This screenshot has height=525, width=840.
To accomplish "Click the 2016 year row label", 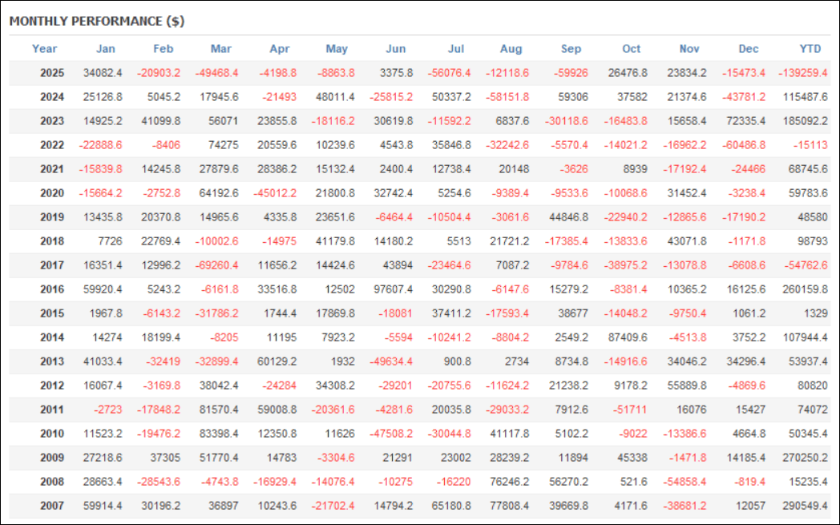I will point(52,289).
